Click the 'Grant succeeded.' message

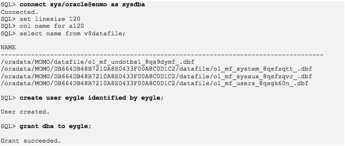tap(31, 141)
